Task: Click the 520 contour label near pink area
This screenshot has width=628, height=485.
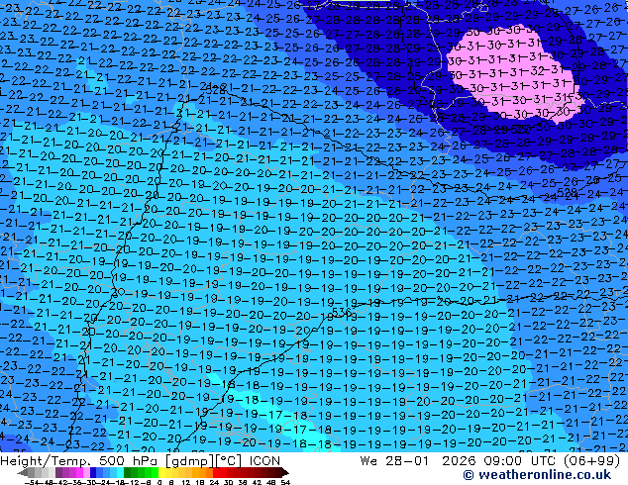Action: pos(521,129)
